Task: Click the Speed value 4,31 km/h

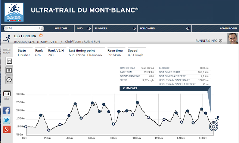Action: coord(136,55)
